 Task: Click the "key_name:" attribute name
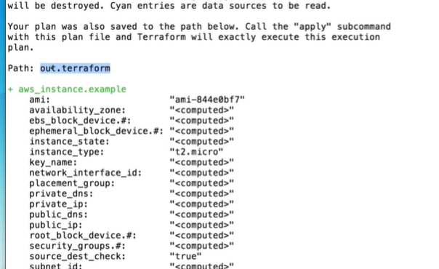tap(53, 162)
